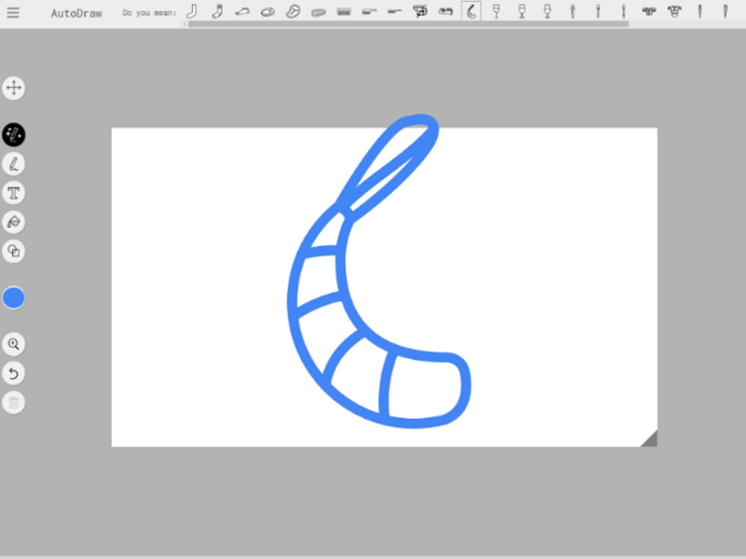Pick the sock with striped cuff suggestion

point(217,11)
